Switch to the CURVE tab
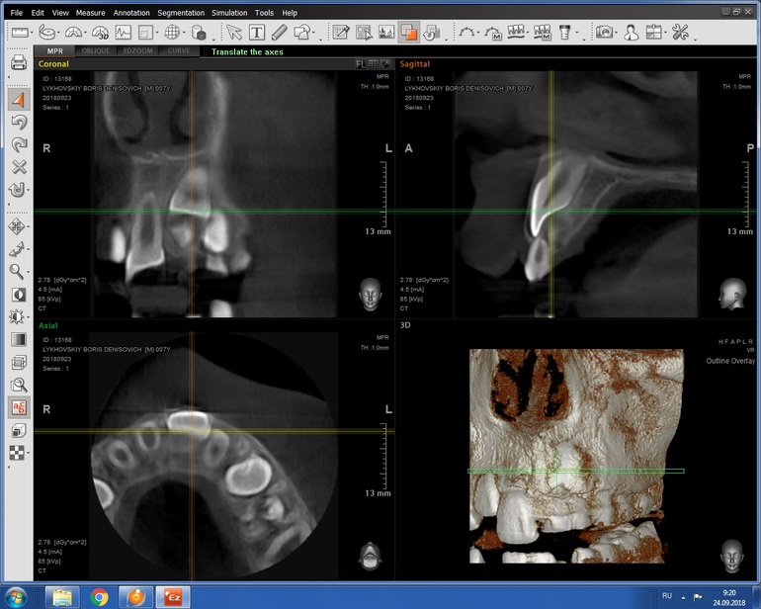The width and height of the screenshot is (761, 609). [178, 50]
